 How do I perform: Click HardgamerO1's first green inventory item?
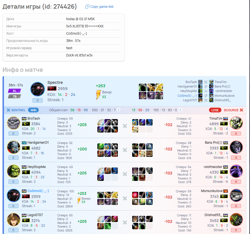click(100, 146)
